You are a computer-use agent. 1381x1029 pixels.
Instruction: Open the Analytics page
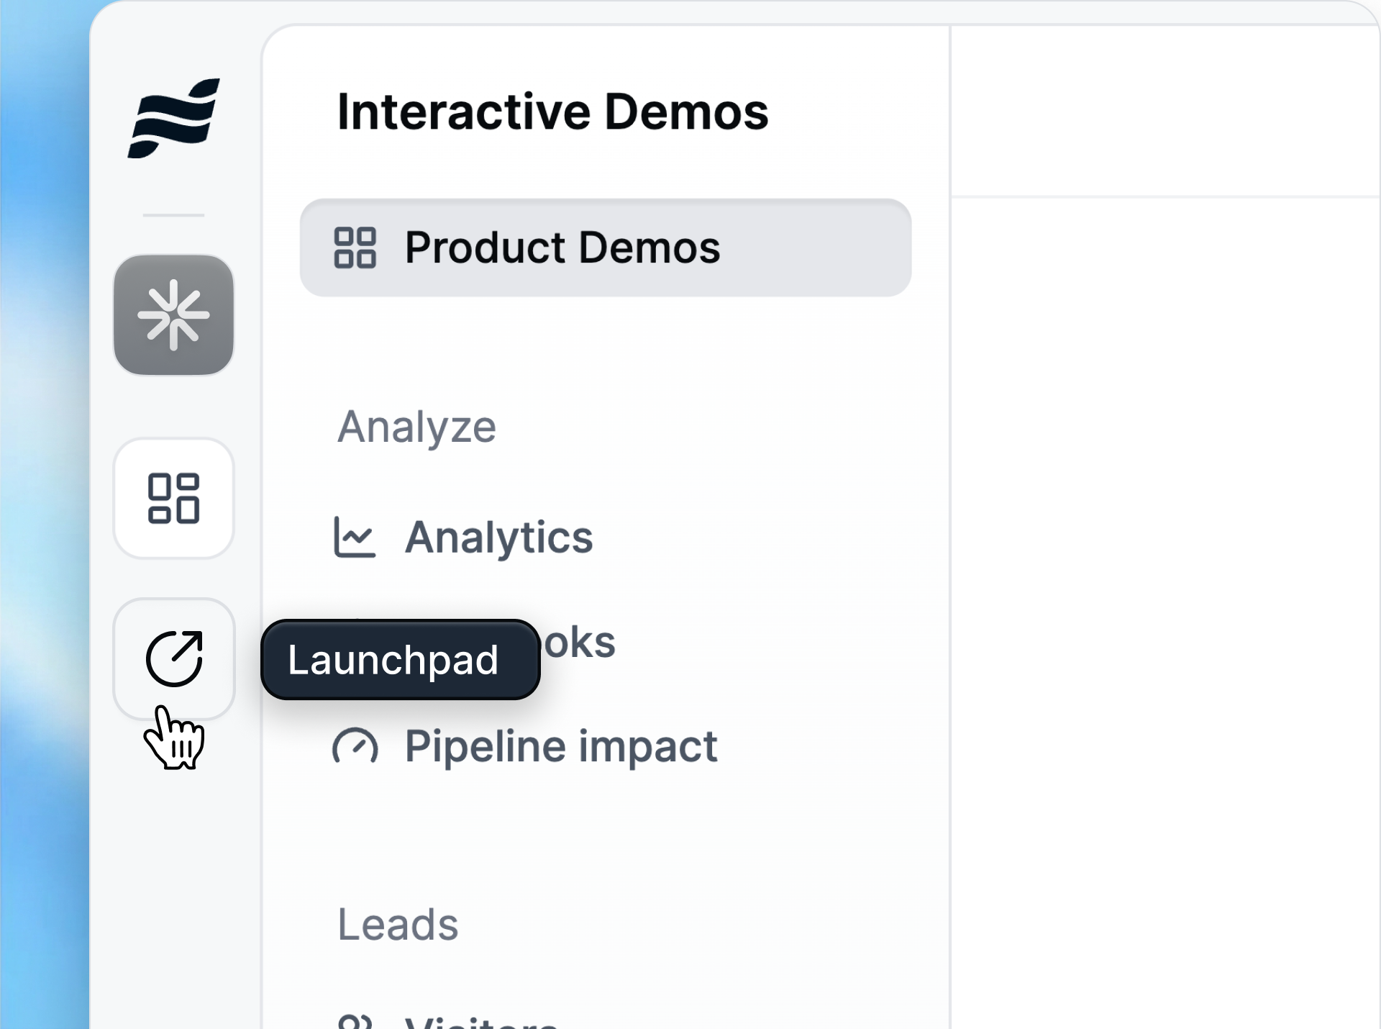click(499, 538)
